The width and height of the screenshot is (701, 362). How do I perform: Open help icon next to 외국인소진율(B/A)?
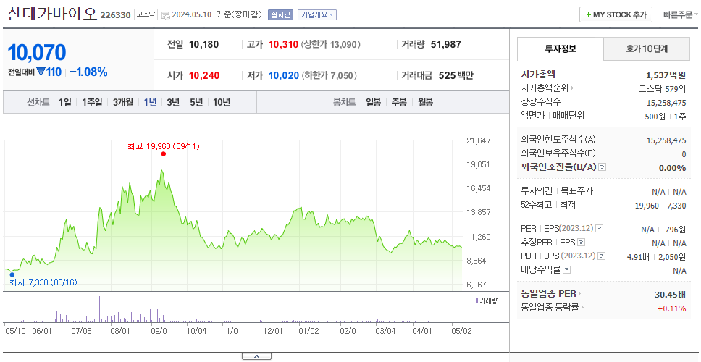coord(603,167)
